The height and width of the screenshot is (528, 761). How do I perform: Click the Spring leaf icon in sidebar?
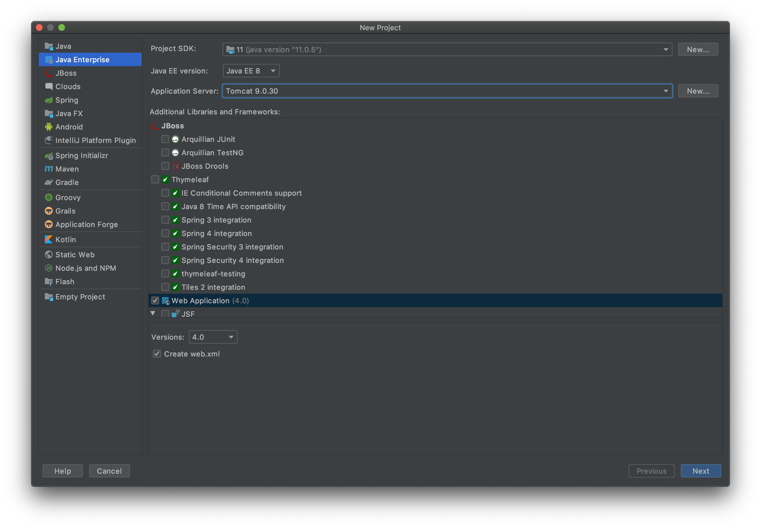49,100
